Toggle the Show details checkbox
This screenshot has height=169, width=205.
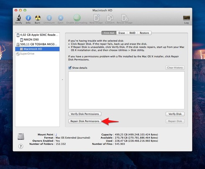(x=70, y=68)
